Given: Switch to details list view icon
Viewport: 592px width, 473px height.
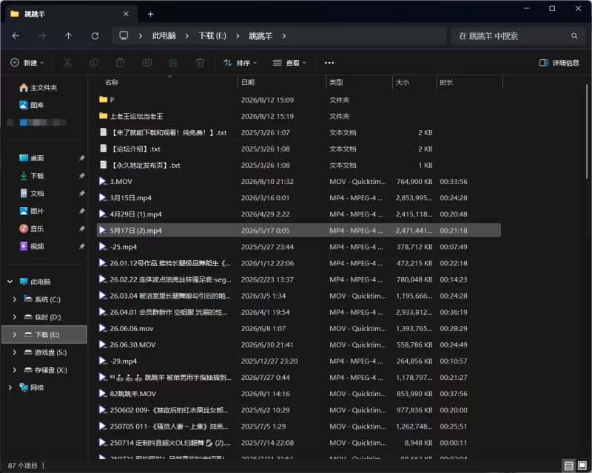Looking at the screenshot, I should click(569, 466).
